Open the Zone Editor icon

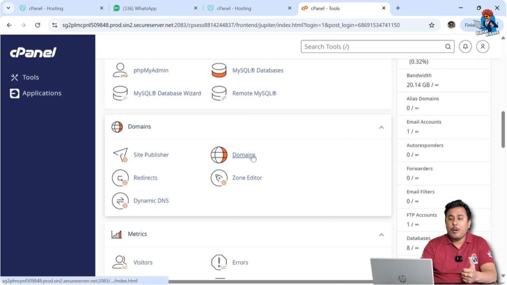tap(219, 178)
